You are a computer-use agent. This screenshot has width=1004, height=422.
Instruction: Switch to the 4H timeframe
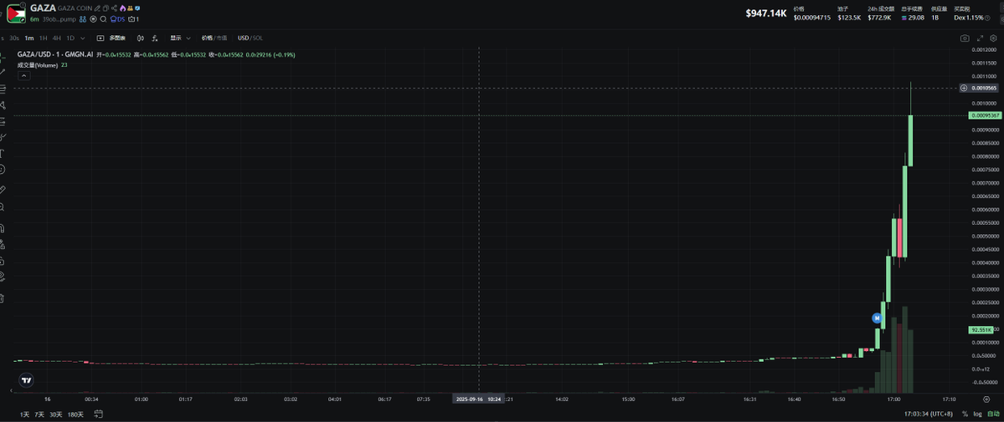pos(57,38)
